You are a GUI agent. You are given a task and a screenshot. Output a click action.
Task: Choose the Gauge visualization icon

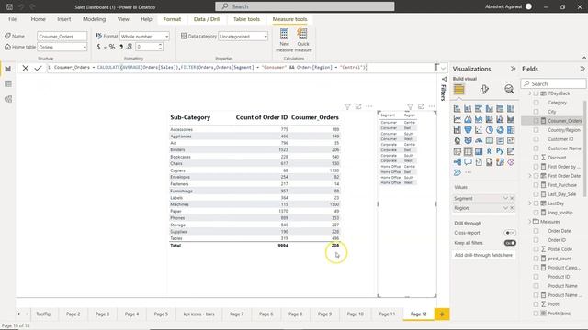479,141
